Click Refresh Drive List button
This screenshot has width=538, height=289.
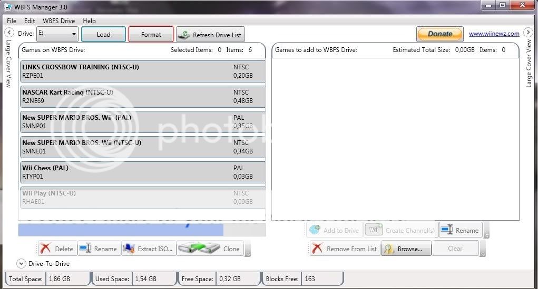(210, 35)
